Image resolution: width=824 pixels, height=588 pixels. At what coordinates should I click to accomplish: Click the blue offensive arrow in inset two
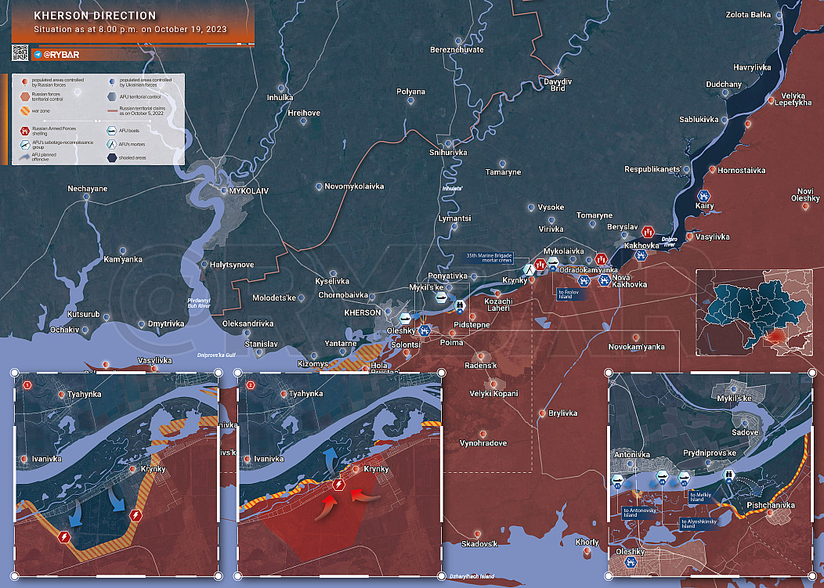331,459
